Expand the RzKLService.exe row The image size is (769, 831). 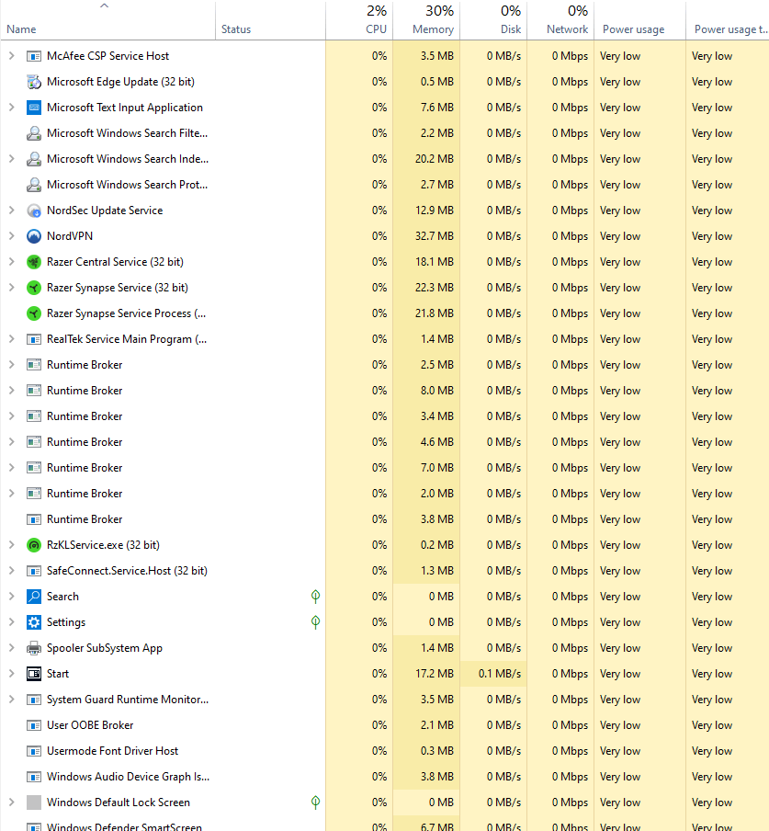(12, 545)
